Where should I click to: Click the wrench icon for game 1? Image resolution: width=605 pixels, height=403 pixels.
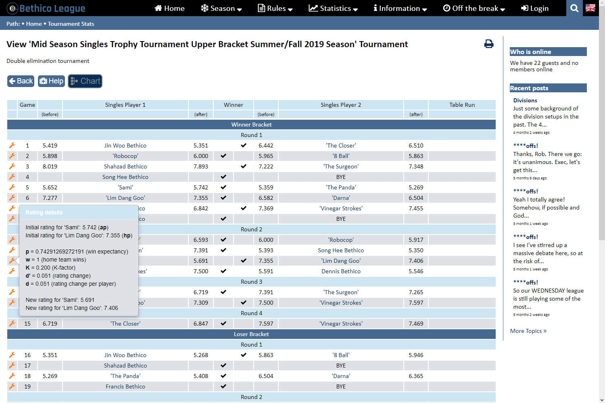tap(12, 145)
